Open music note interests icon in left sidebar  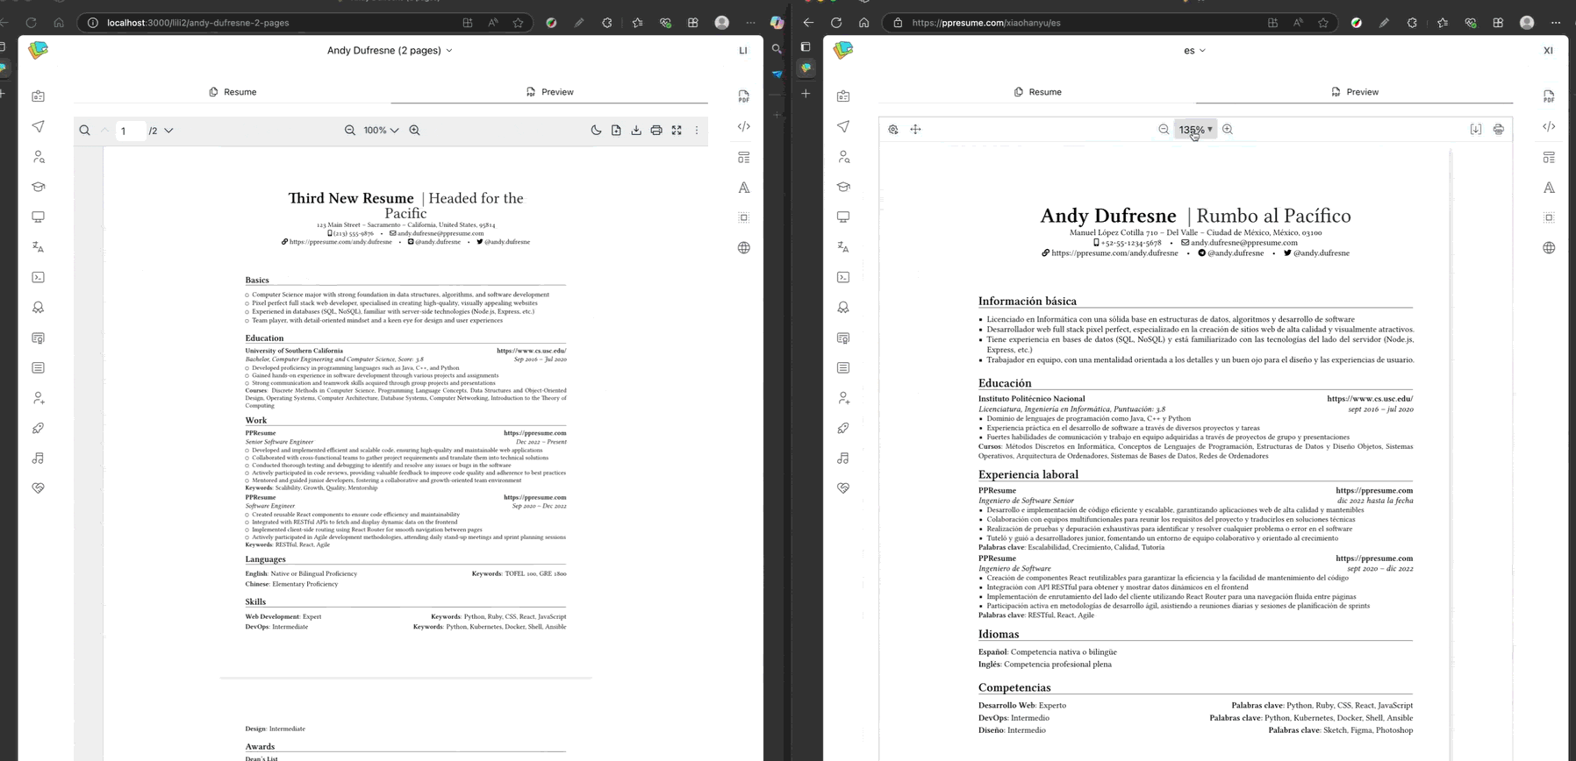tap(38, 458)
